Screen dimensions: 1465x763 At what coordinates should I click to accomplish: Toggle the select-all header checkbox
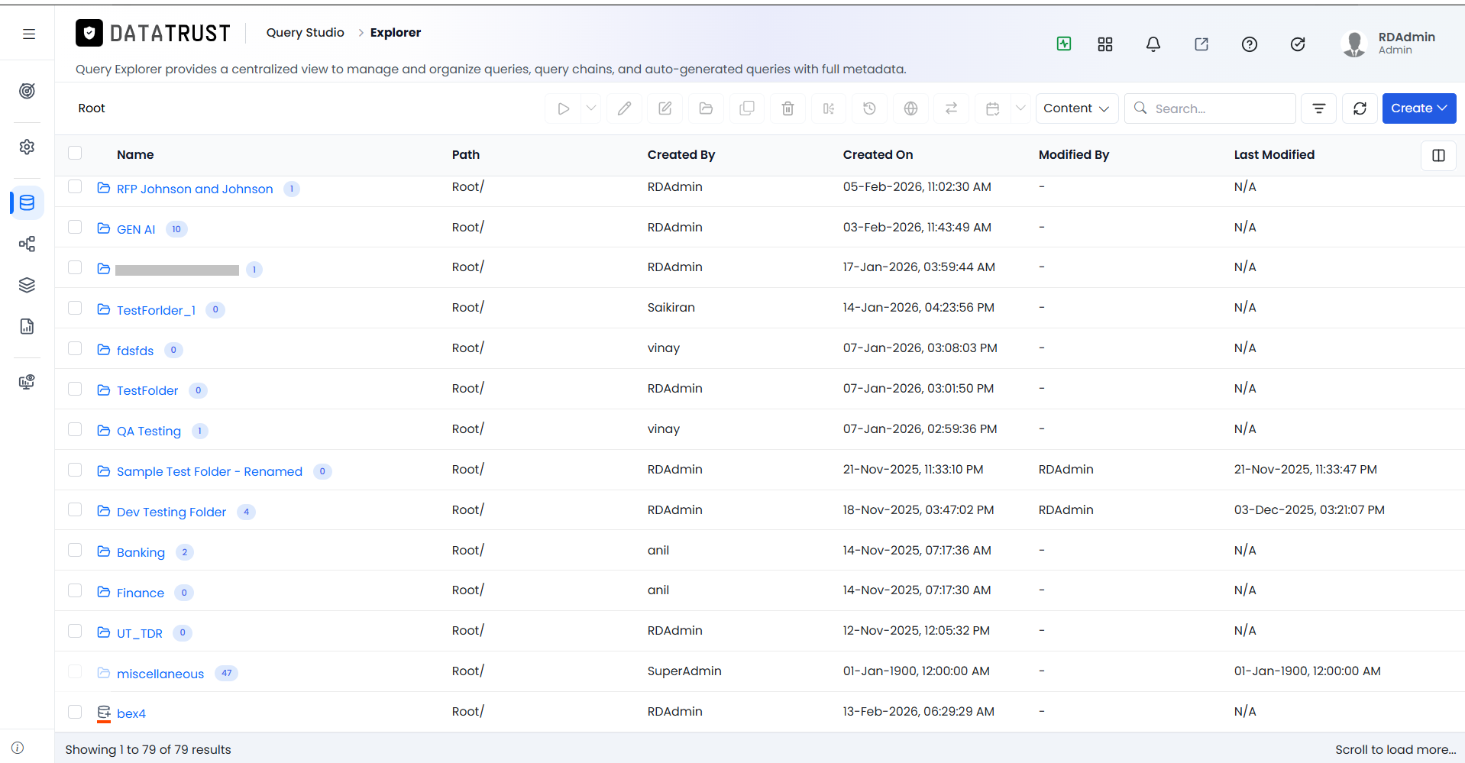click(x=75, y=153)
